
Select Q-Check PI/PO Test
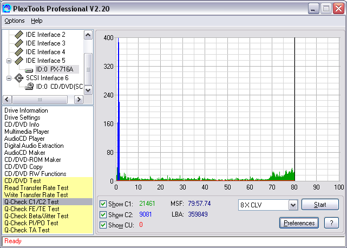48,223
